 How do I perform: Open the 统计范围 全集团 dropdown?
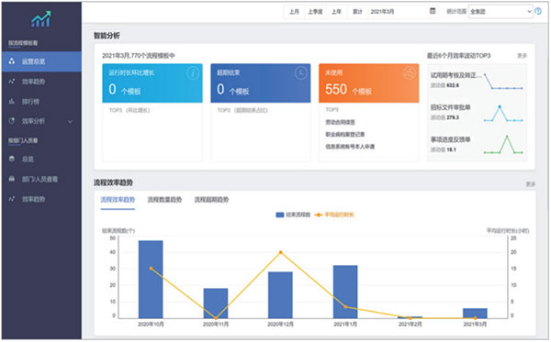pyautogui.click(x=500, y=12)
